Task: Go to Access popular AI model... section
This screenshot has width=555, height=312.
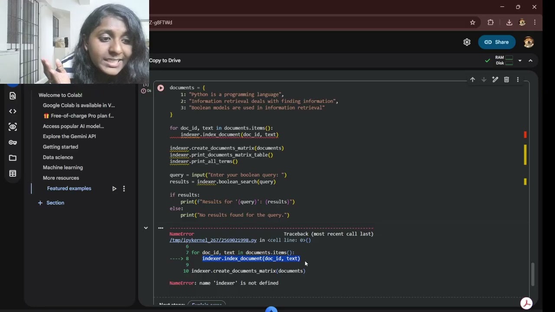Action: (73, 126)
